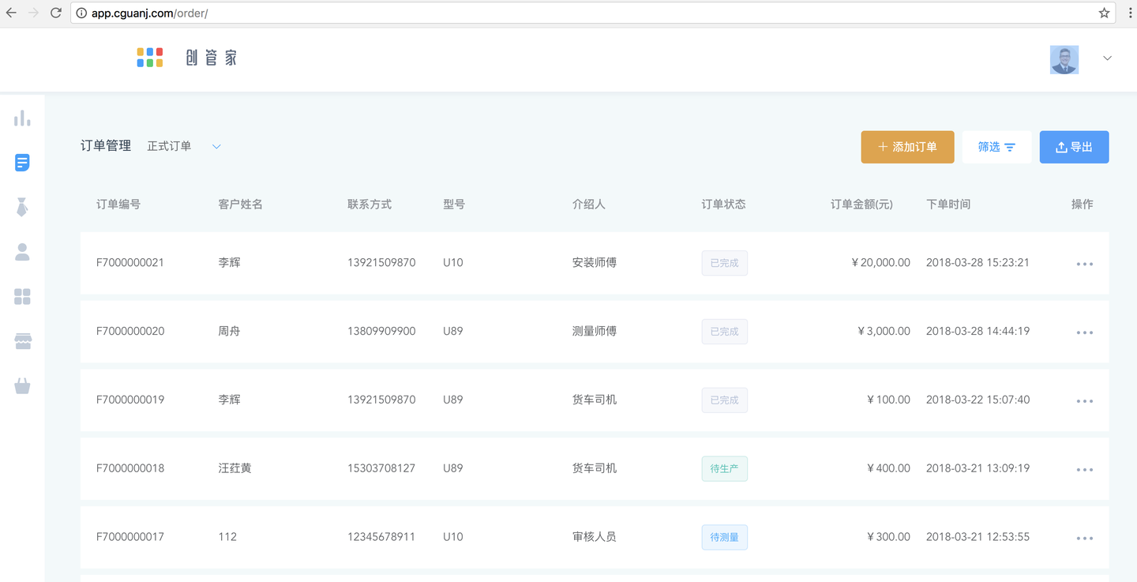
Task: Open the 筛选 filter options
Action: (996, 147)
